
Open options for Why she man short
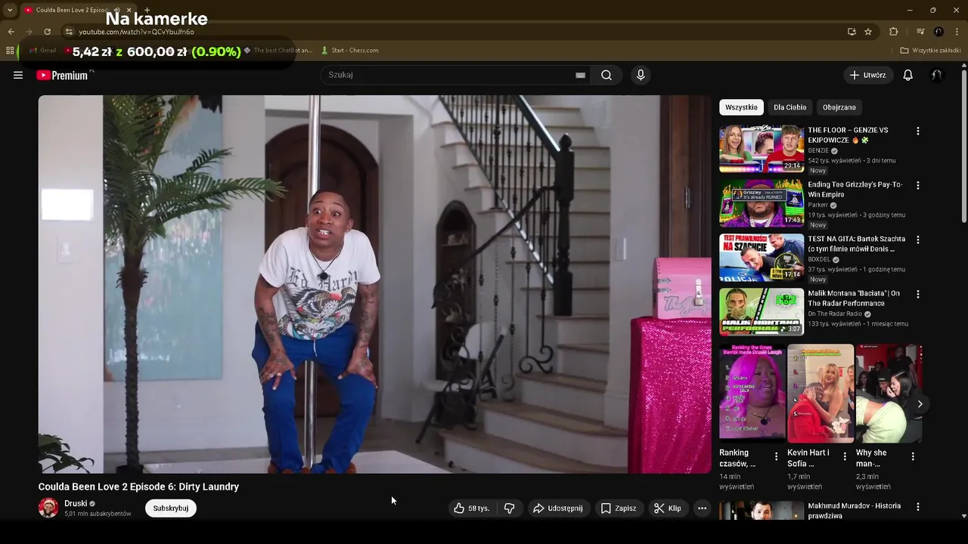pos(913,456)
